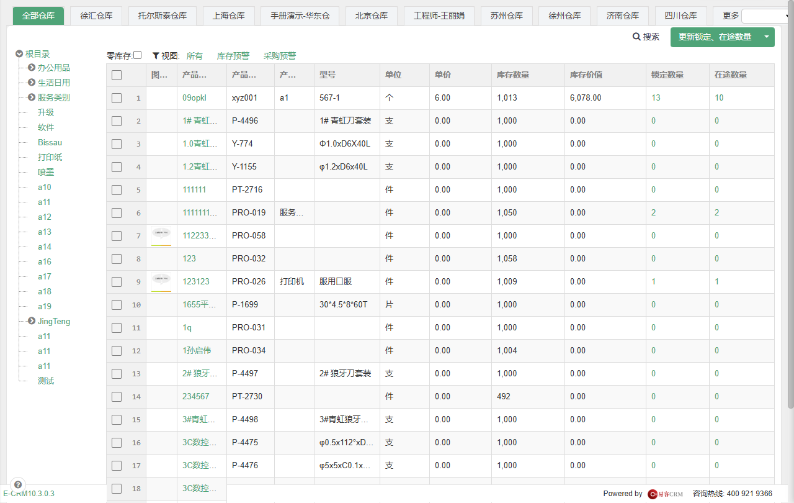Image resolution: width=794 pixels, height=503 pixels.
Task: Click the search magnifier icon
Action: [x=636, y=37]
